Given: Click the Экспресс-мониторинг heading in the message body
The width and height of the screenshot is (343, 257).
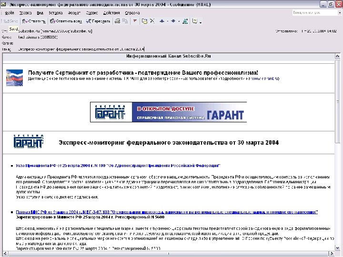Looking at the screenshot, I should [169, 142].
